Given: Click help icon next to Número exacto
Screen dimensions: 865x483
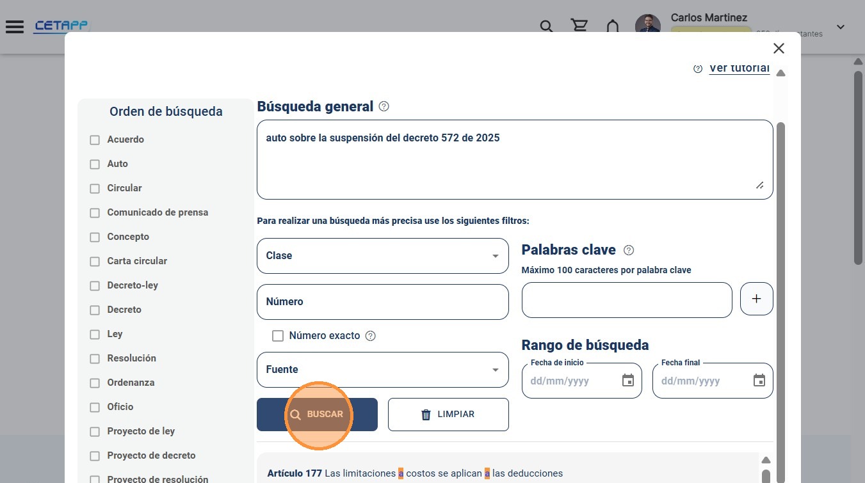Looking at the screenshot, I should (x=370, y=336).
